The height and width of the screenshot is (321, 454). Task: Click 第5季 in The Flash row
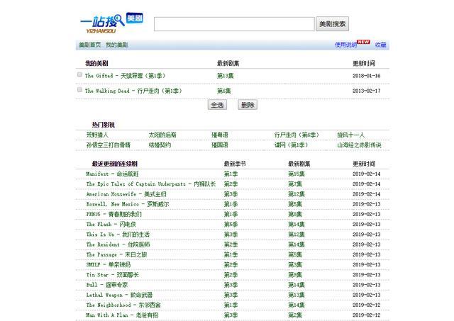click(x=231, y=225)
